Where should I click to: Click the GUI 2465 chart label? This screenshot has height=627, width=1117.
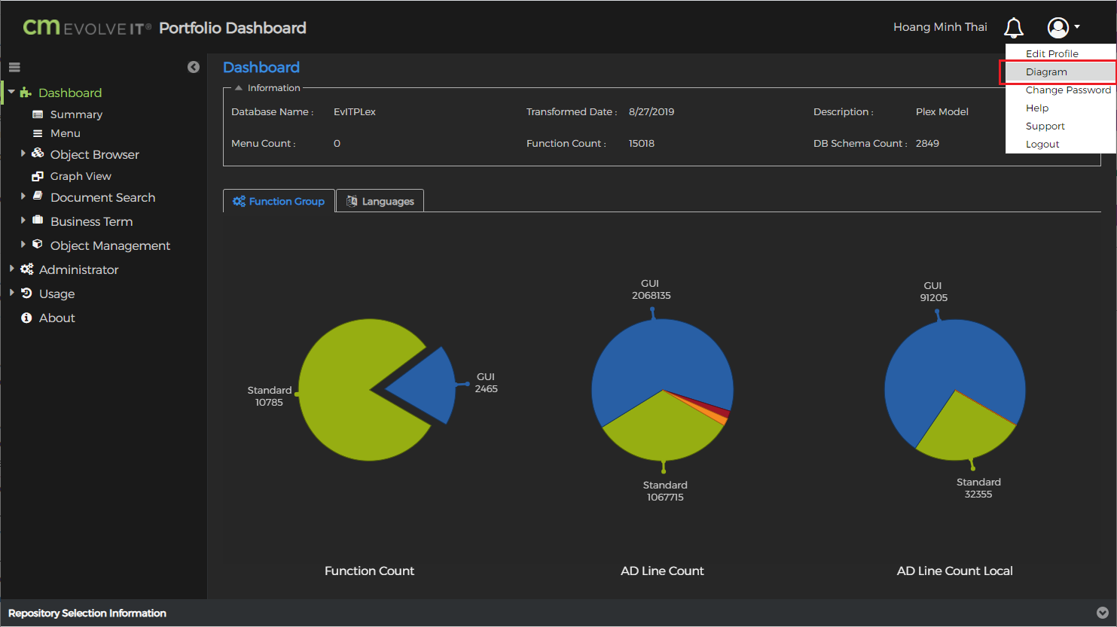click(x=486, y=383)
